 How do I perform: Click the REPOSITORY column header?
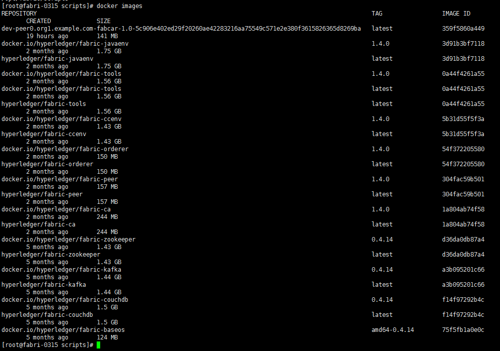click(19, 14)
